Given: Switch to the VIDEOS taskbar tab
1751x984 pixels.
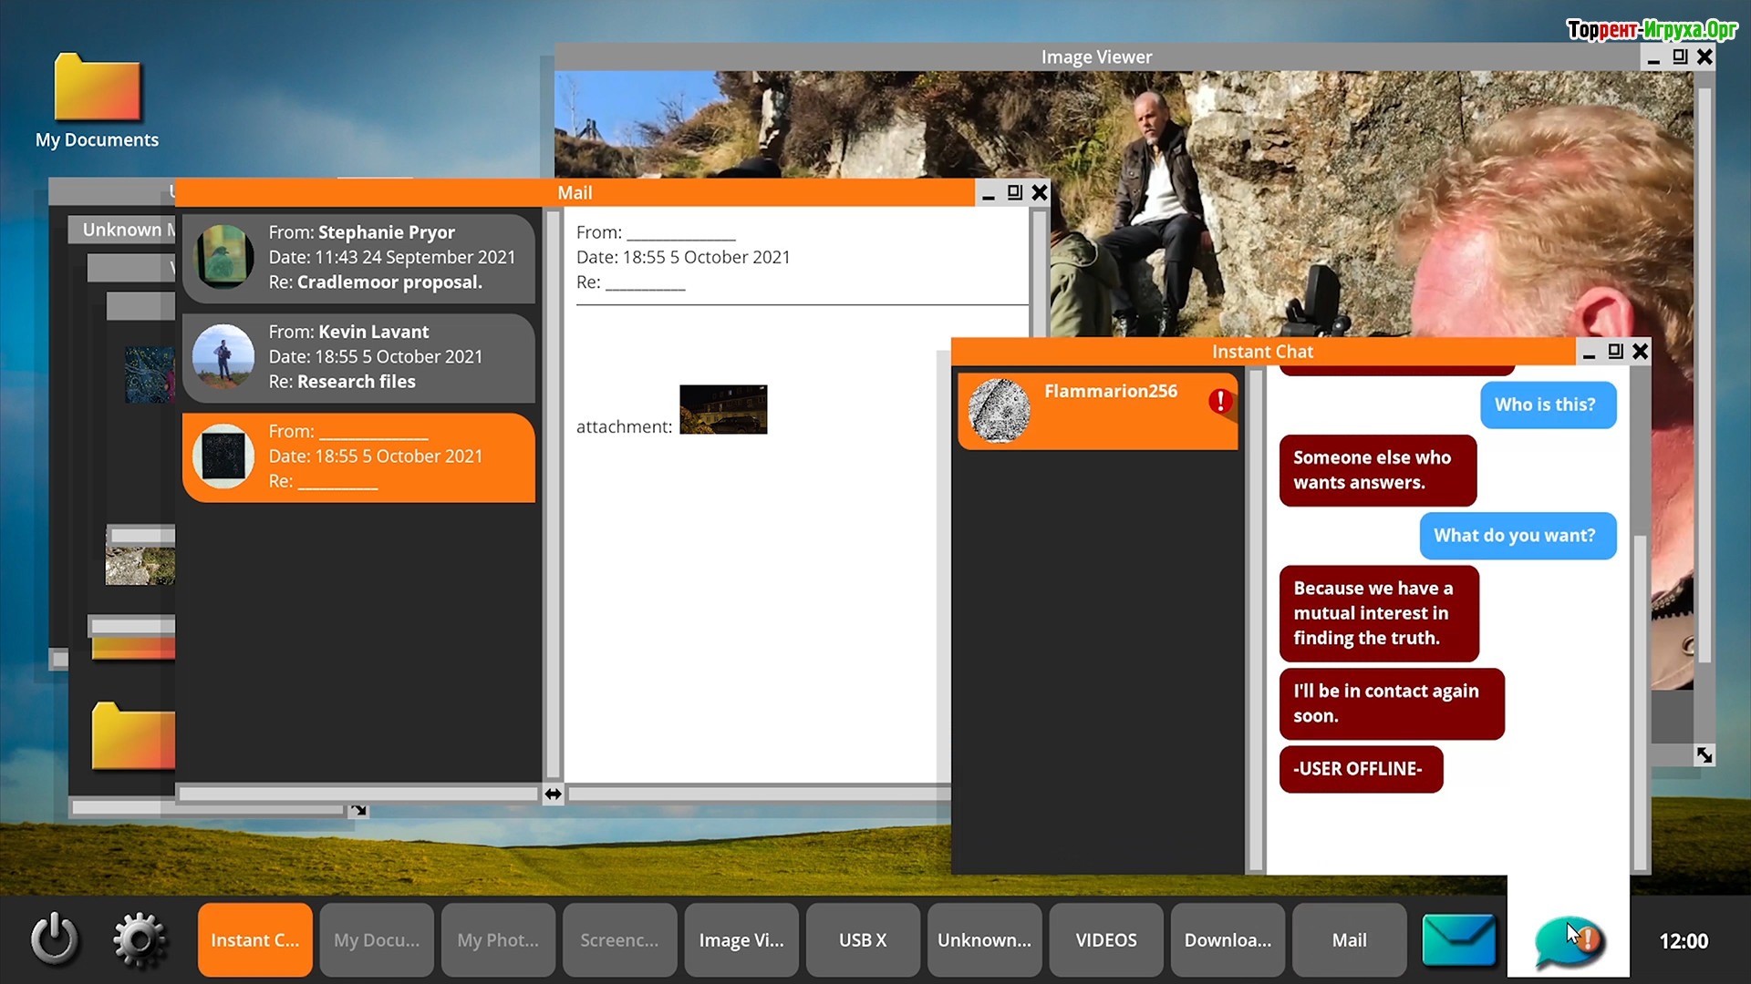Looking at the screenshot, I should (x=1105, y=940).
